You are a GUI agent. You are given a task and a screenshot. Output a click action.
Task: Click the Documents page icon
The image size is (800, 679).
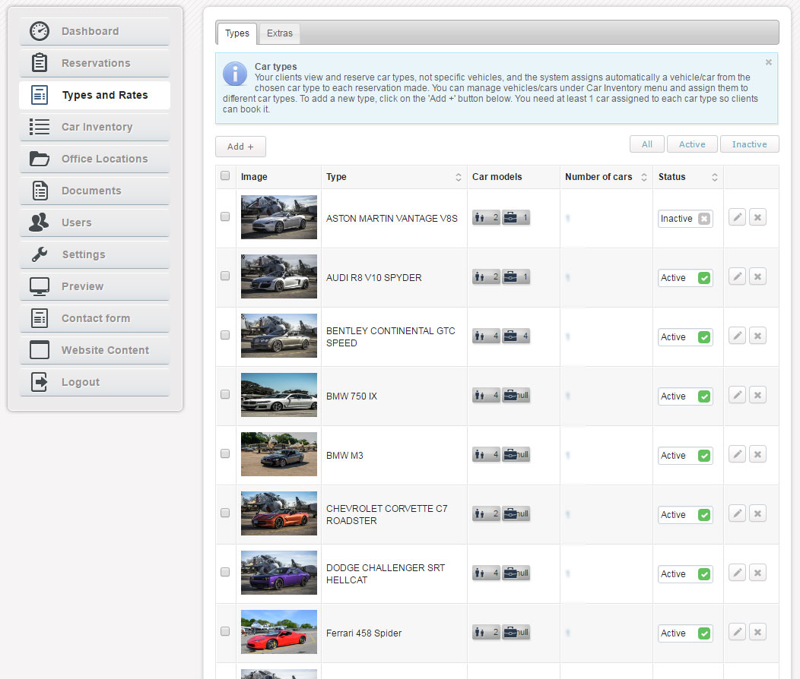[40, 191]
